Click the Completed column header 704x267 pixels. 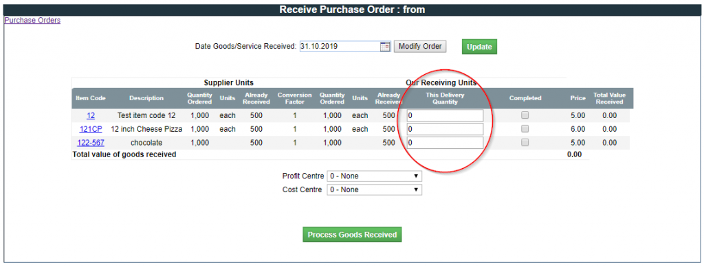tap(525, 99)
